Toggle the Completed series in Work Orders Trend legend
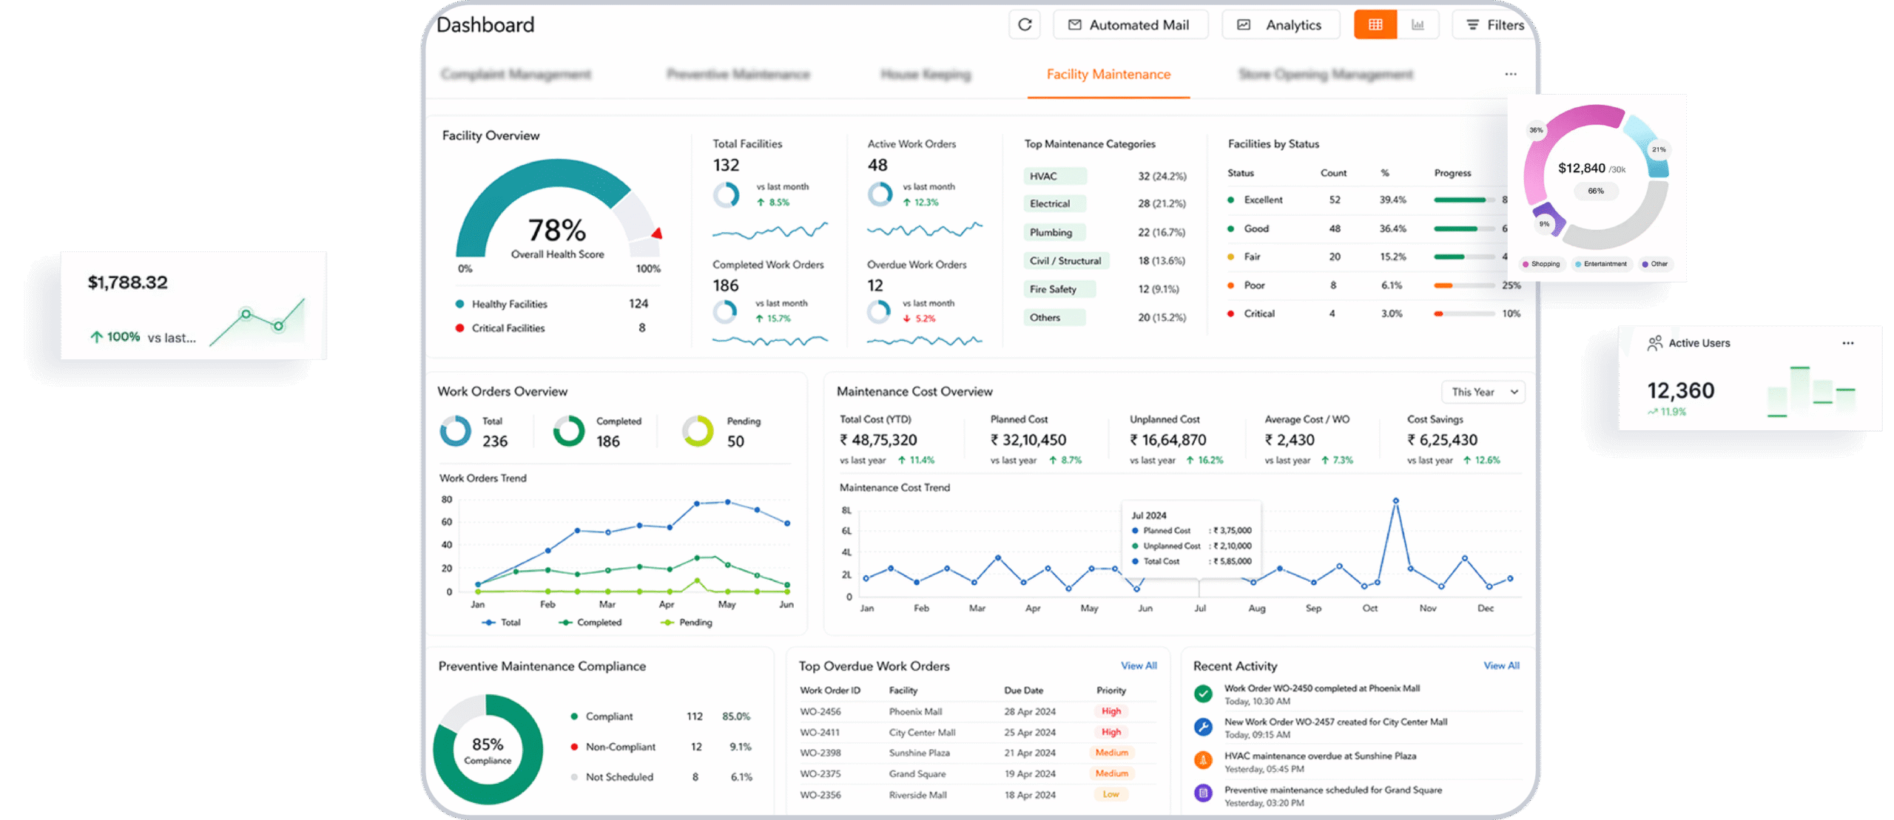 pos(590,623)
